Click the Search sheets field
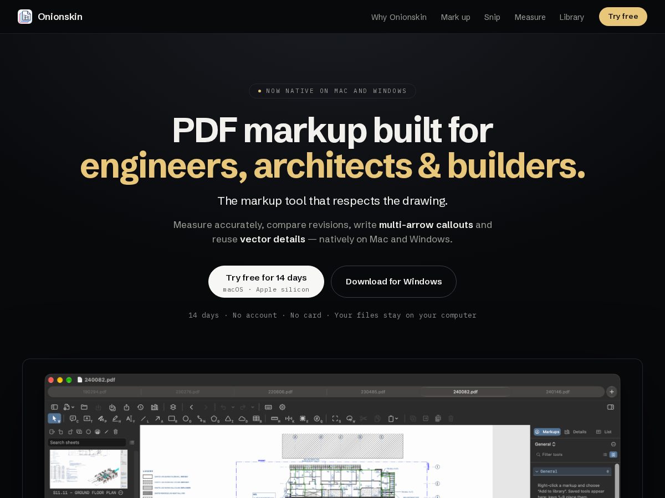Image resolution: width=665 pixels, height=498 pixels. click(87, 443)
